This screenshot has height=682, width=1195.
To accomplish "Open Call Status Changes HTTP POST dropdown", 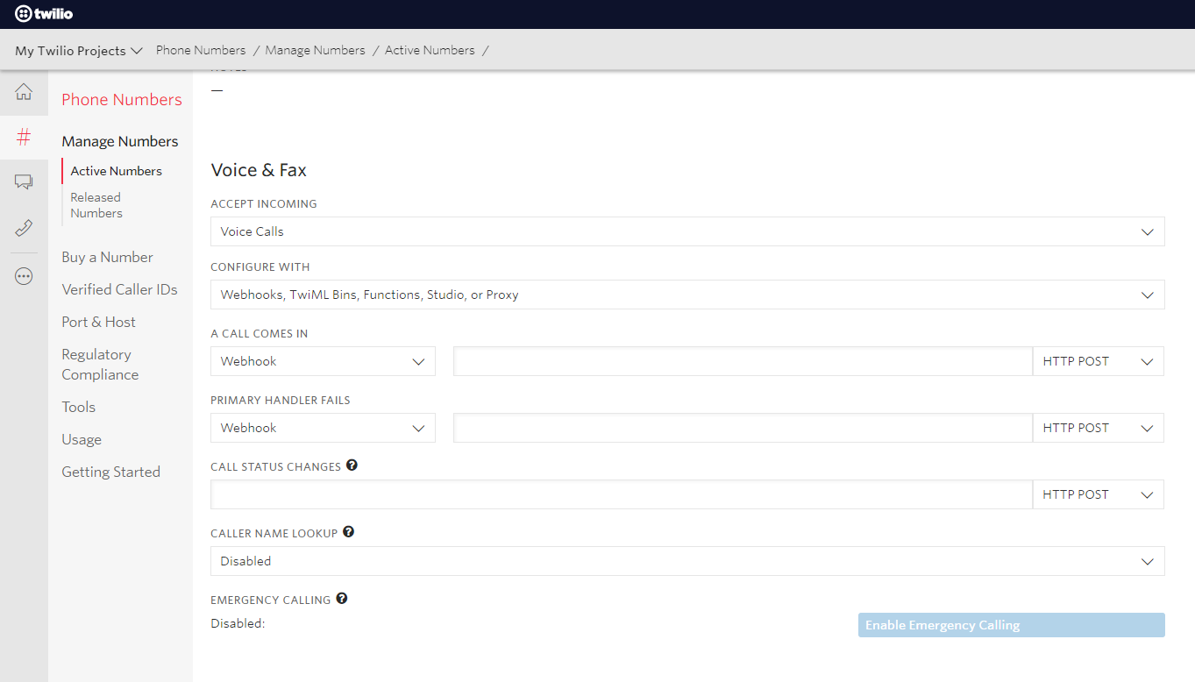I will (x=1099, y=494).
